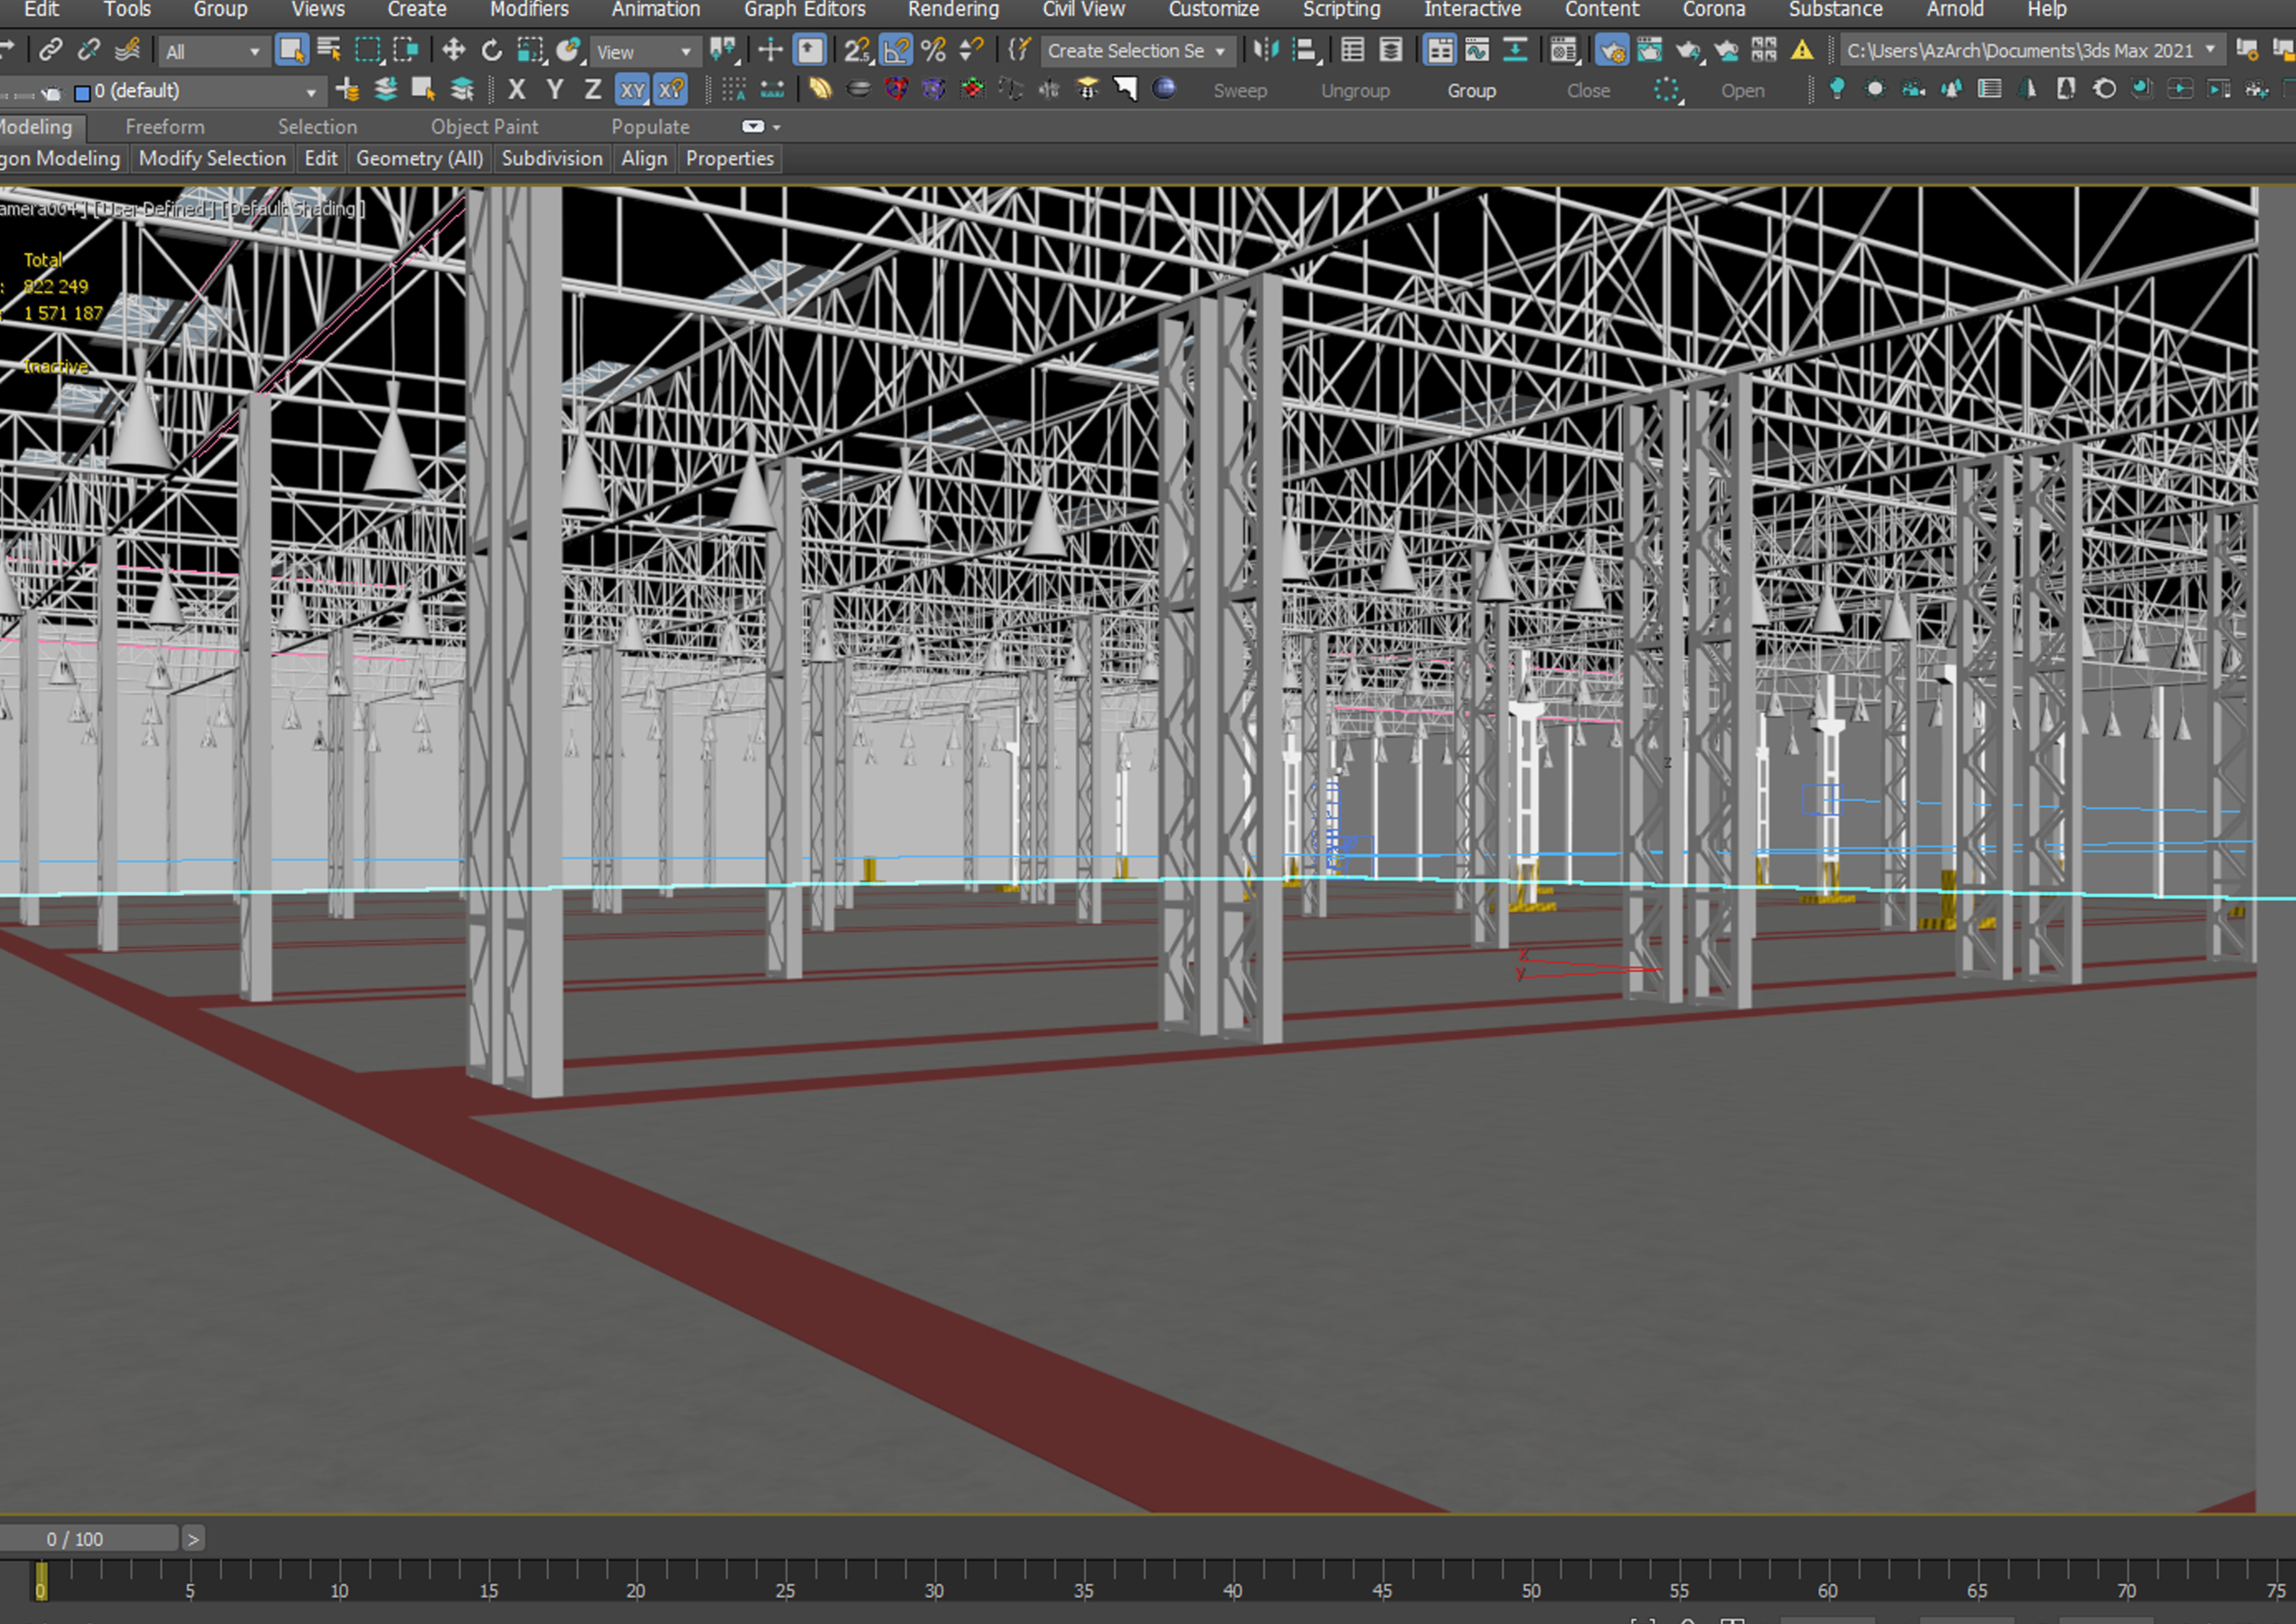Toggle Angle Snap
Viewport: 2296px width, 1624px height.
pyautogui.click(x=896, y=49)
